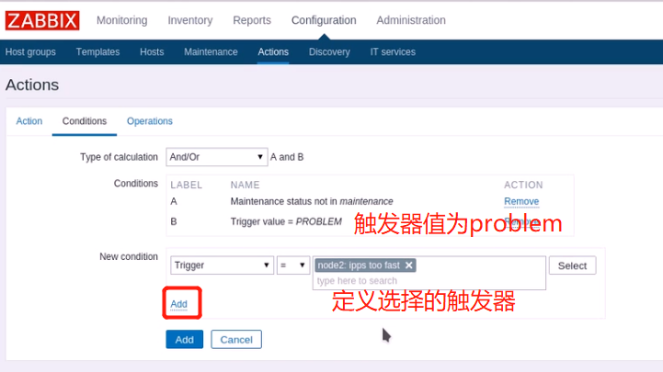Go to Maintenance submenu
Viewport: 663px width, 372px height.
211,52
